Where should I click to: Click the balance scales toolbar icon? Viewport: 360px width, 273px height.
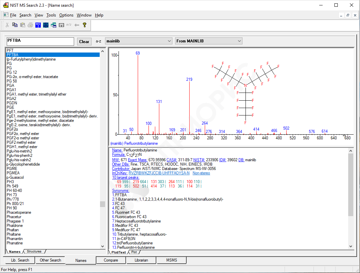click(46, 25)
